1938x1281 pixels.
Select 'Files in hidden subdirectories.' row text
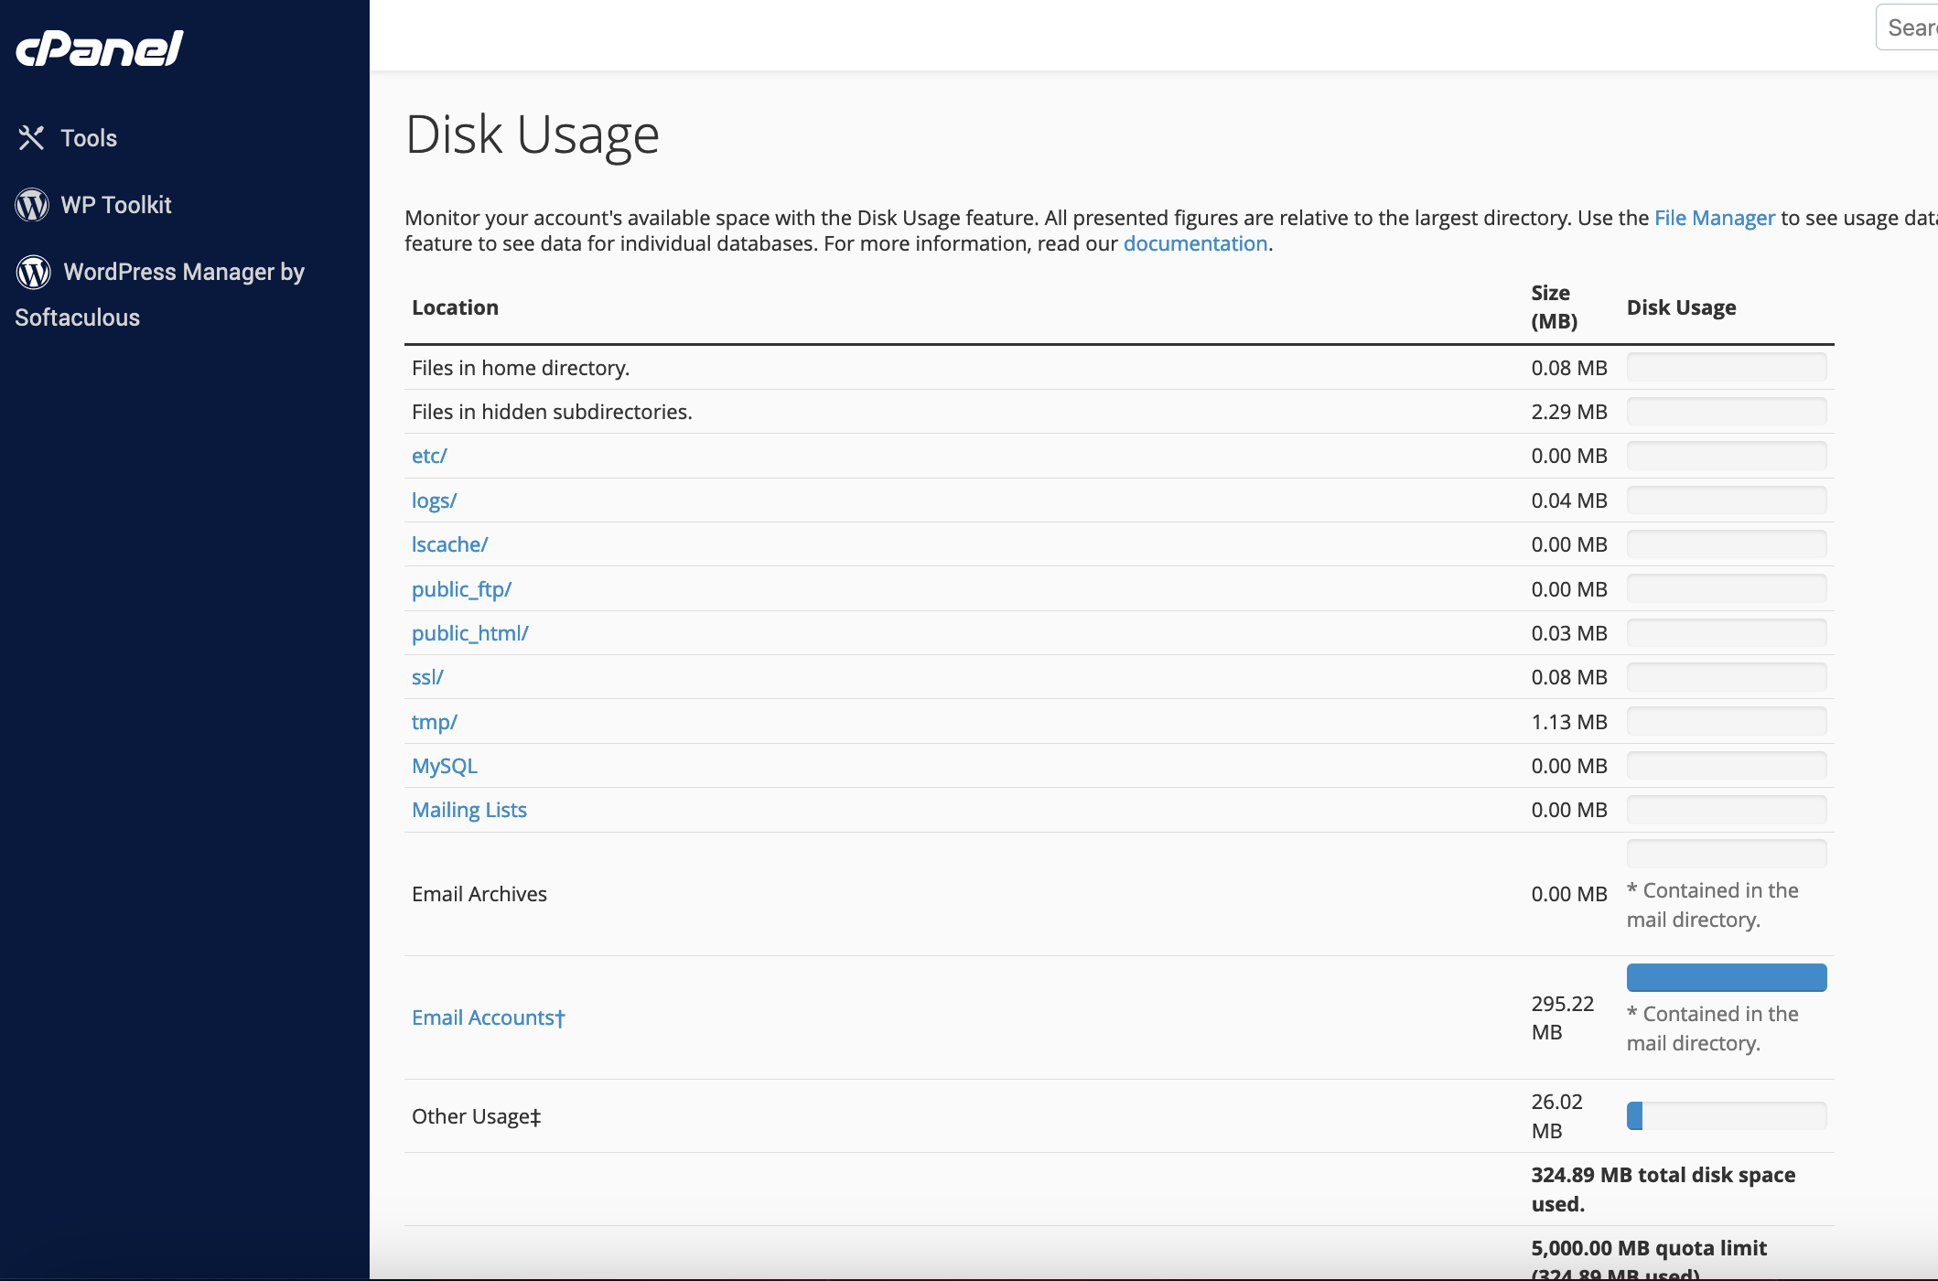point(552,412)
